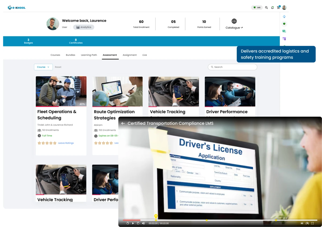
Task: Open search using the magnifier icon
Action: click(x=266, y=8)
